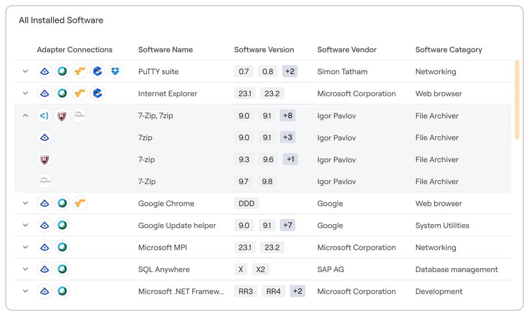Click the blue hexagon adapter icon in PuTTY suite row
The image size is (529, 316).
[x=98, y=72]
